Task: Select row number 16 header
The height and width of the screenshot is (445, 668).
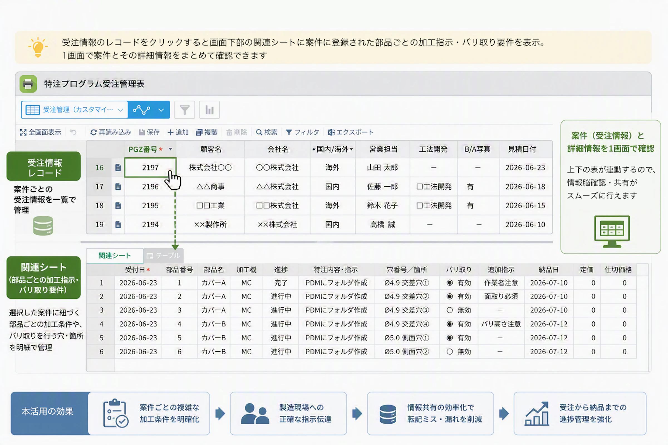Action: [x=99, y=168]
